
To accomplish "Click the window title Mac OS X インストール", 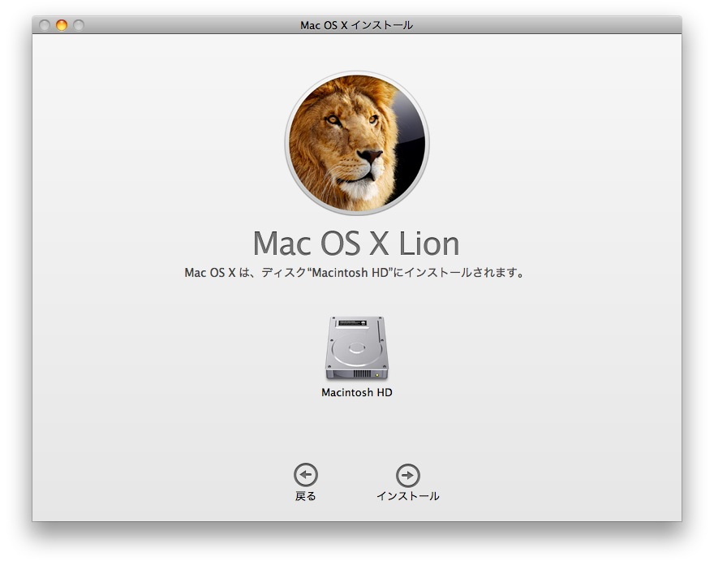I will click(356, 25).
